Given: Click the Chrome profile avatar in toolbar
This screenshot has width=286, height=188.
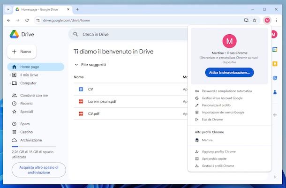Looking at the screenshot, I should point(267,20).
